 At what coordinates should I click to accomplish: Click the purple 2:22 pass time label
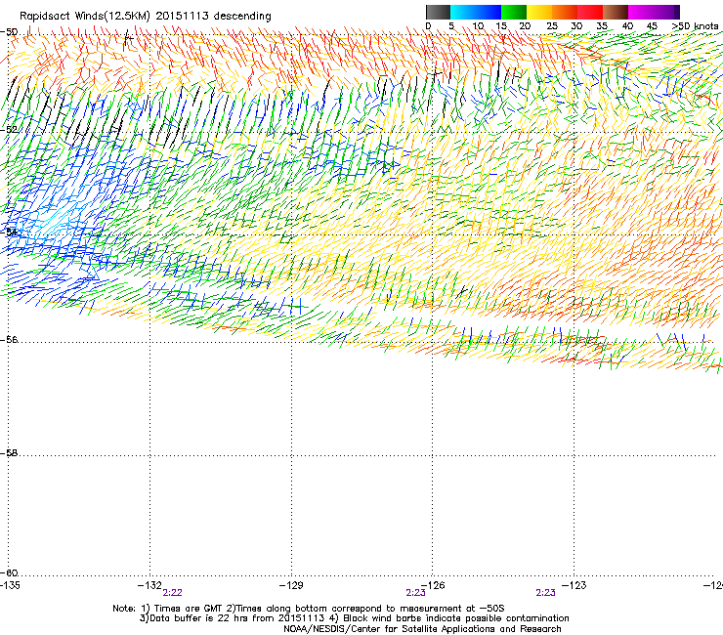tap(173, 593)
